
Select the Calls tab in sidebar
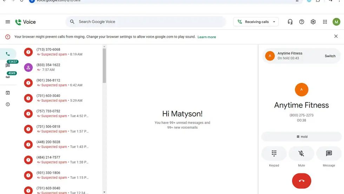(x=8, y=54)
